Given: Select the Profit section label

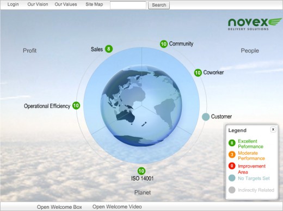Looking at the screenshot, I should 30,51.
